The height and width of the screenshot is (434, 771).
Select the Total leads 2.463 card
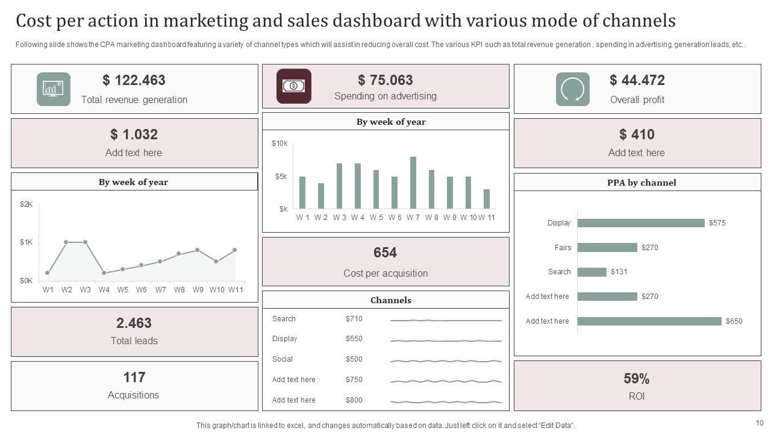[x=134, y=331]
